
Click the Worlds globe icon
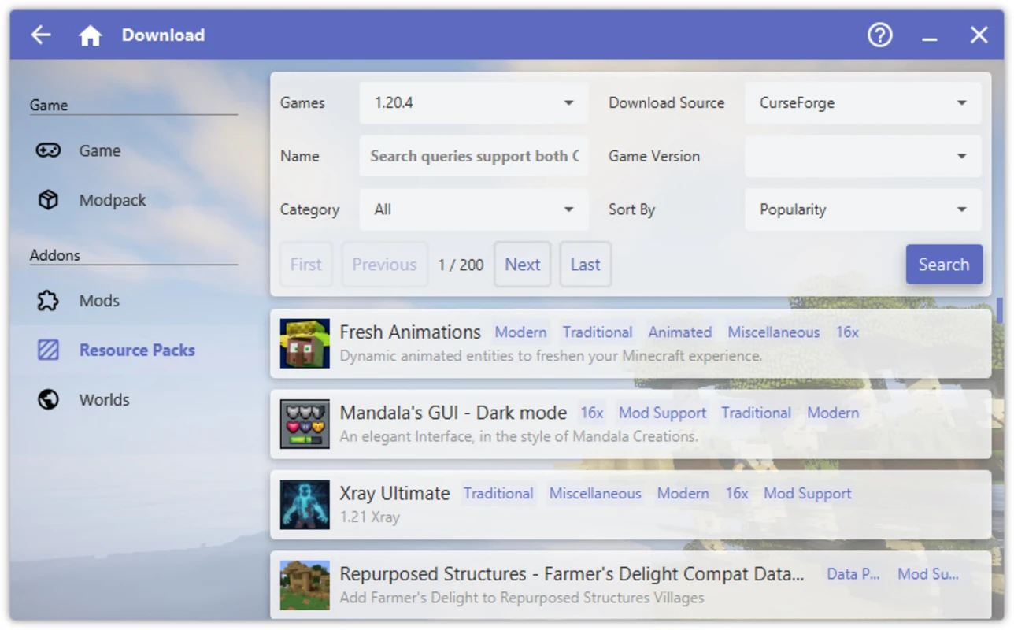[48, 399]
